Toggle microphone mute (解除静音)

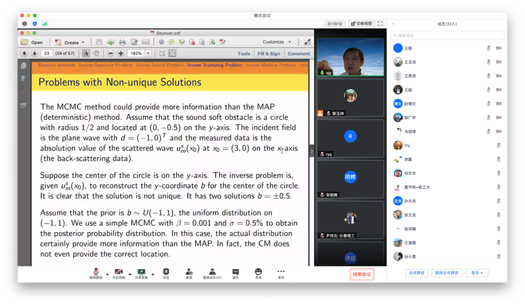coord(96,273)
